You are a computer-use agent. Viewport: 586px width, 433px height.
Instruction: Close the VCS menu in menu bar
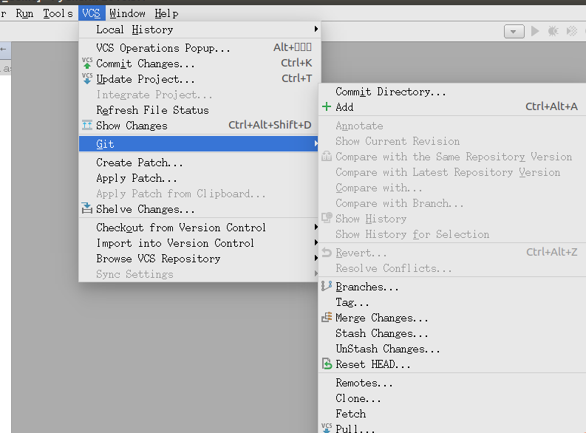[91, 13]
